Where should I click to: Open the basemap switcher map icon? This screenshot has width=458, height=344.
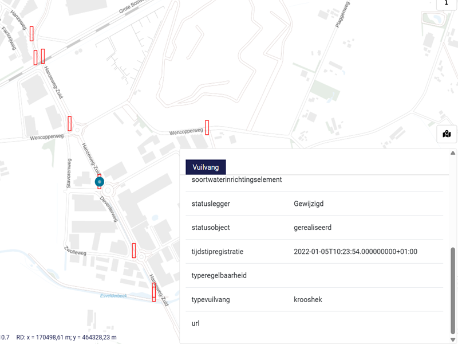[x=447, y=134]
